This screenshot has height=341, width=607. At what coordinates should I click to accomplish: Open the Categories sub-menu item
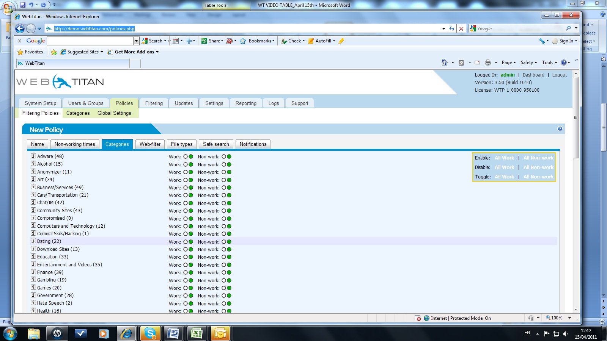(x=78, y=113)
